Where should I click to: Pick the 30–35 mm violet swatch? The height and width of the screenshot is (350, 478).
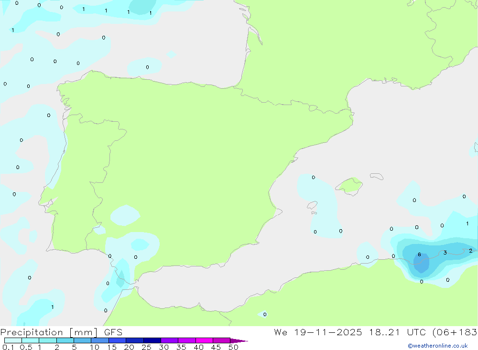click(x=170, y=340)
